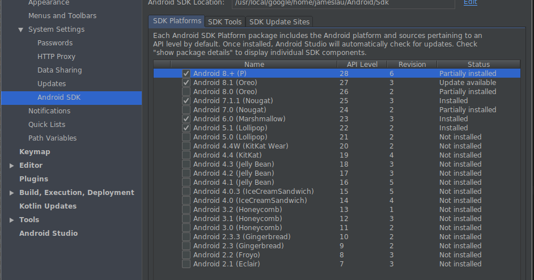Click the Edit link for SDK location
Image resolution: width=534 pixels, height=280 pixels.
click(x=470, y=3)
